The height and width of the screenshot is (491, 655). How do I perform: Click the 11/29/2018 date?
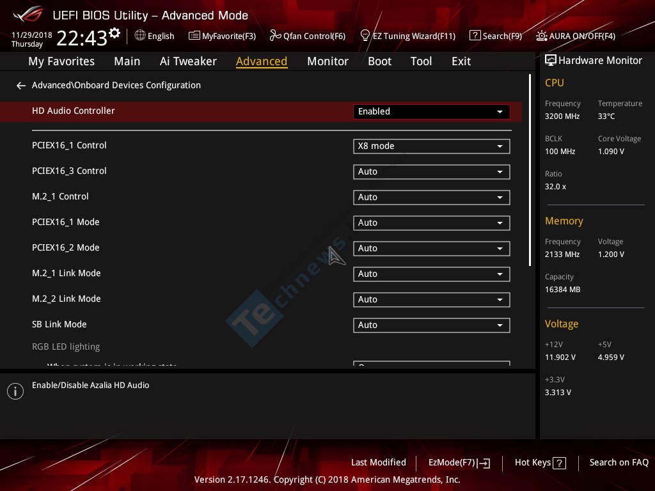pyautogui.click(x=32, y=35)
